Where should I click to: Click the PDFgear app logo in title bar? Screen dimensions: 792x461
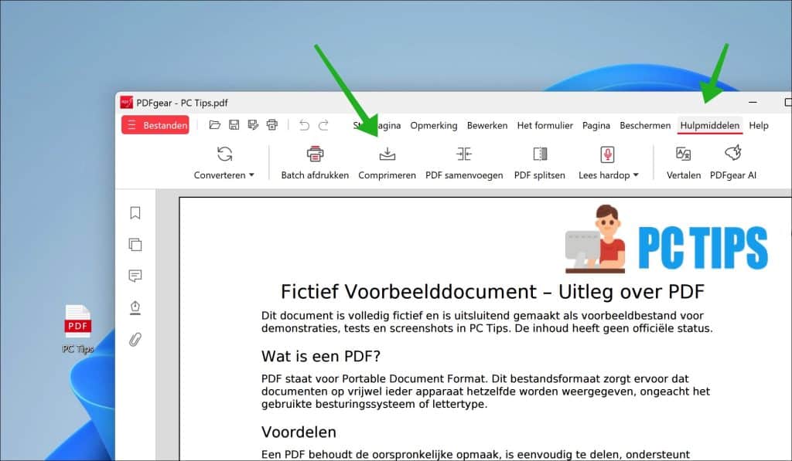(x=126, y=103)
